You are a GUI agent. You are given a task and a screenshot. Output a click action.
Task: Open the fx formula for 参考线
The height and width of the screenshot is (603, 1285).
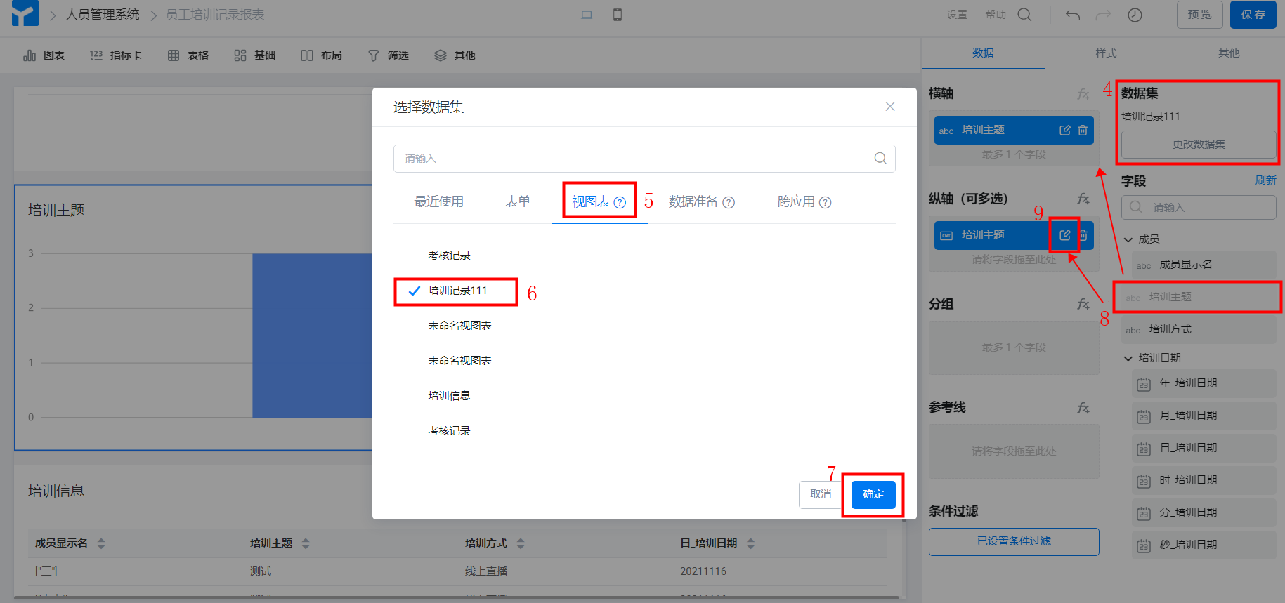(1083, 407)
